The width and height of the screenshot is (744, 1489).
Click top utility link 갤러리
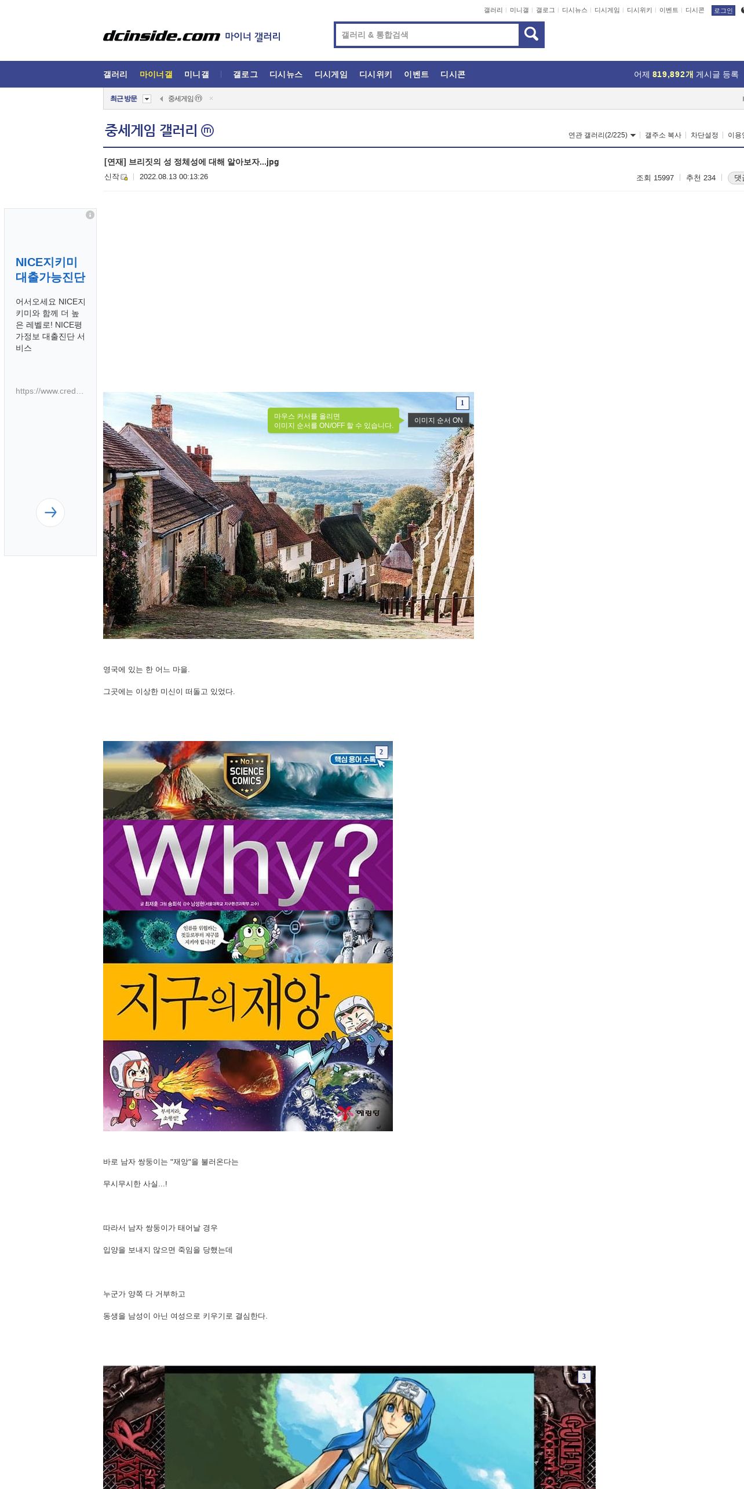[493, 10]
